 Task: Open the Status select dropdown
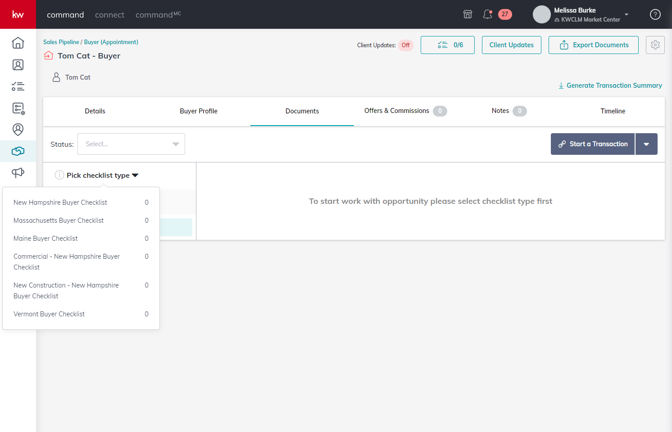click(x=131, y=144)
